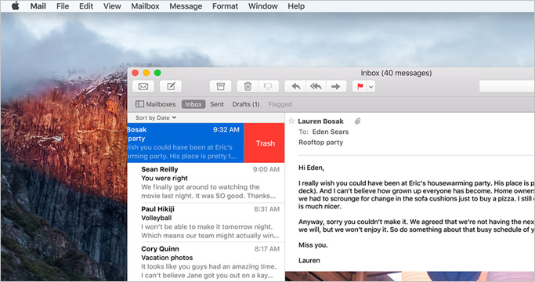
Task: Click the attached photo at message bottom
Action: (x=410, y=277)
